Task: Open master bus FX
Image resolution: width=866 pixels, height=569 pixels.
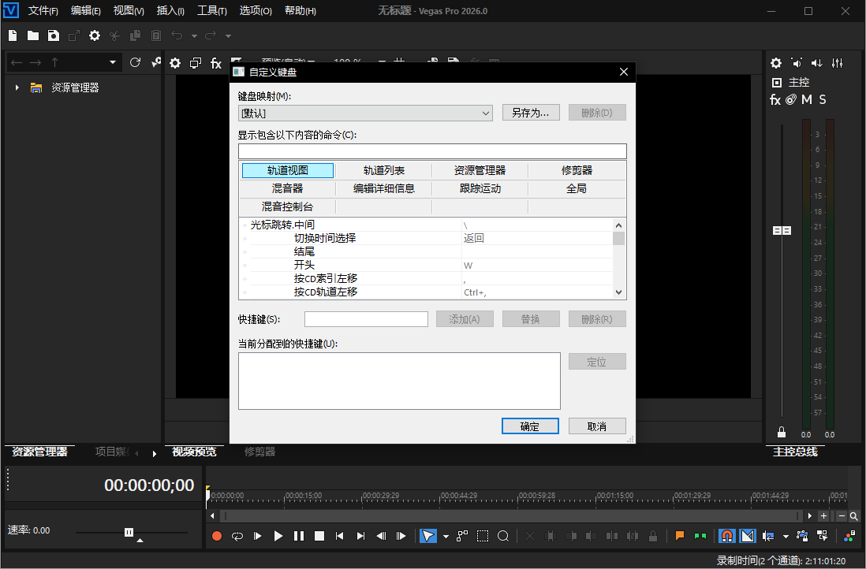Action: pos(775,100)
